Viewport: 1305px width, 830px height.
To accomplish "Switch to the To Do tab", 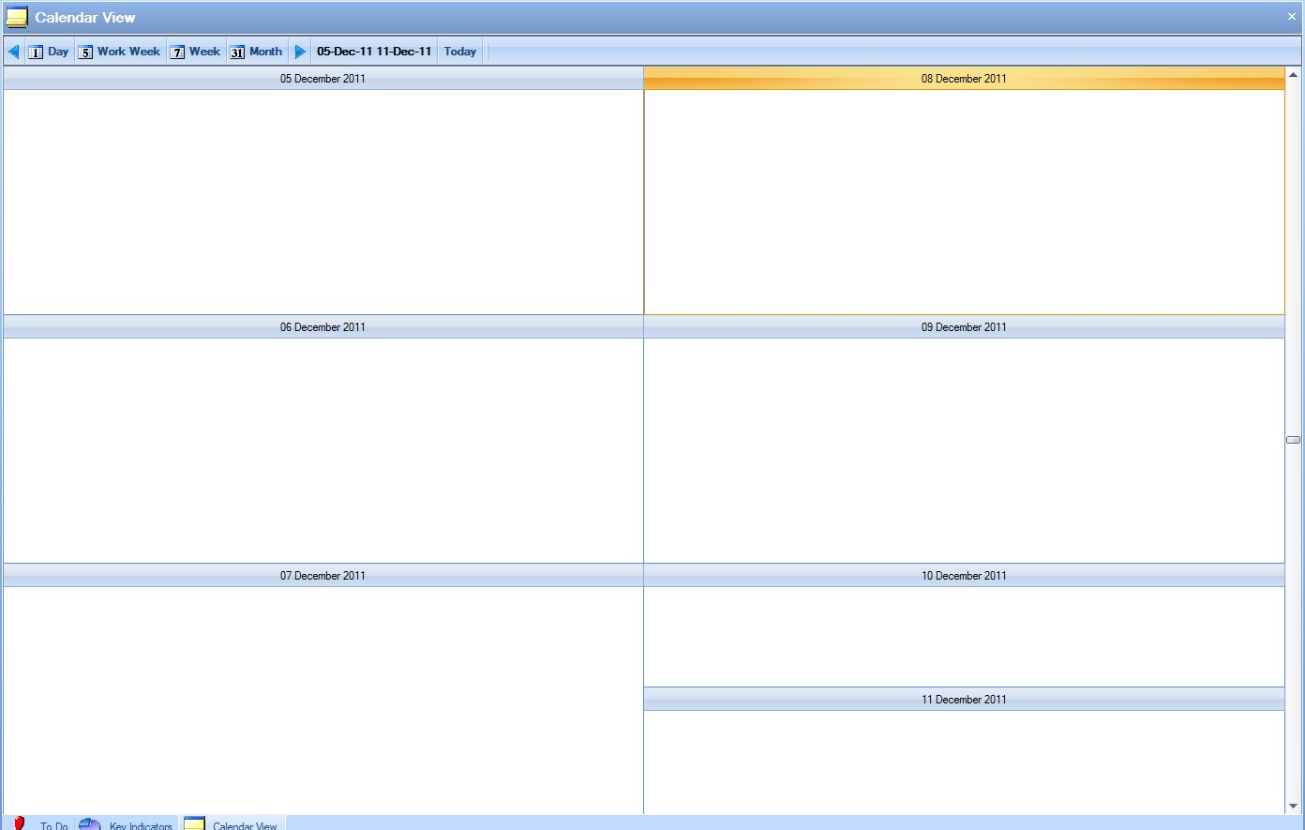I will (44, 824).
